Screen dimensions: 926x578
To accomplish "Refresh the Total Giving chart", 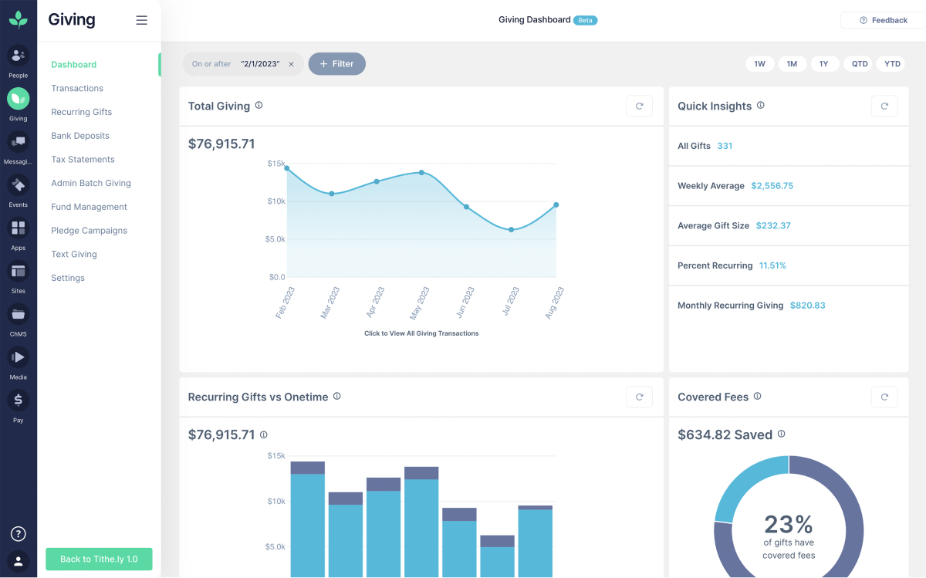I will 639,106.
